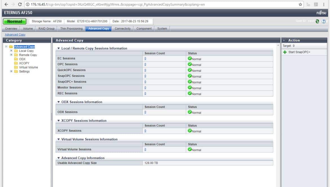Image resolution: width=330 pixels, height=187 pixels.
Task: Click the Virtual Volume folder icon
Action: pos(16,67)
